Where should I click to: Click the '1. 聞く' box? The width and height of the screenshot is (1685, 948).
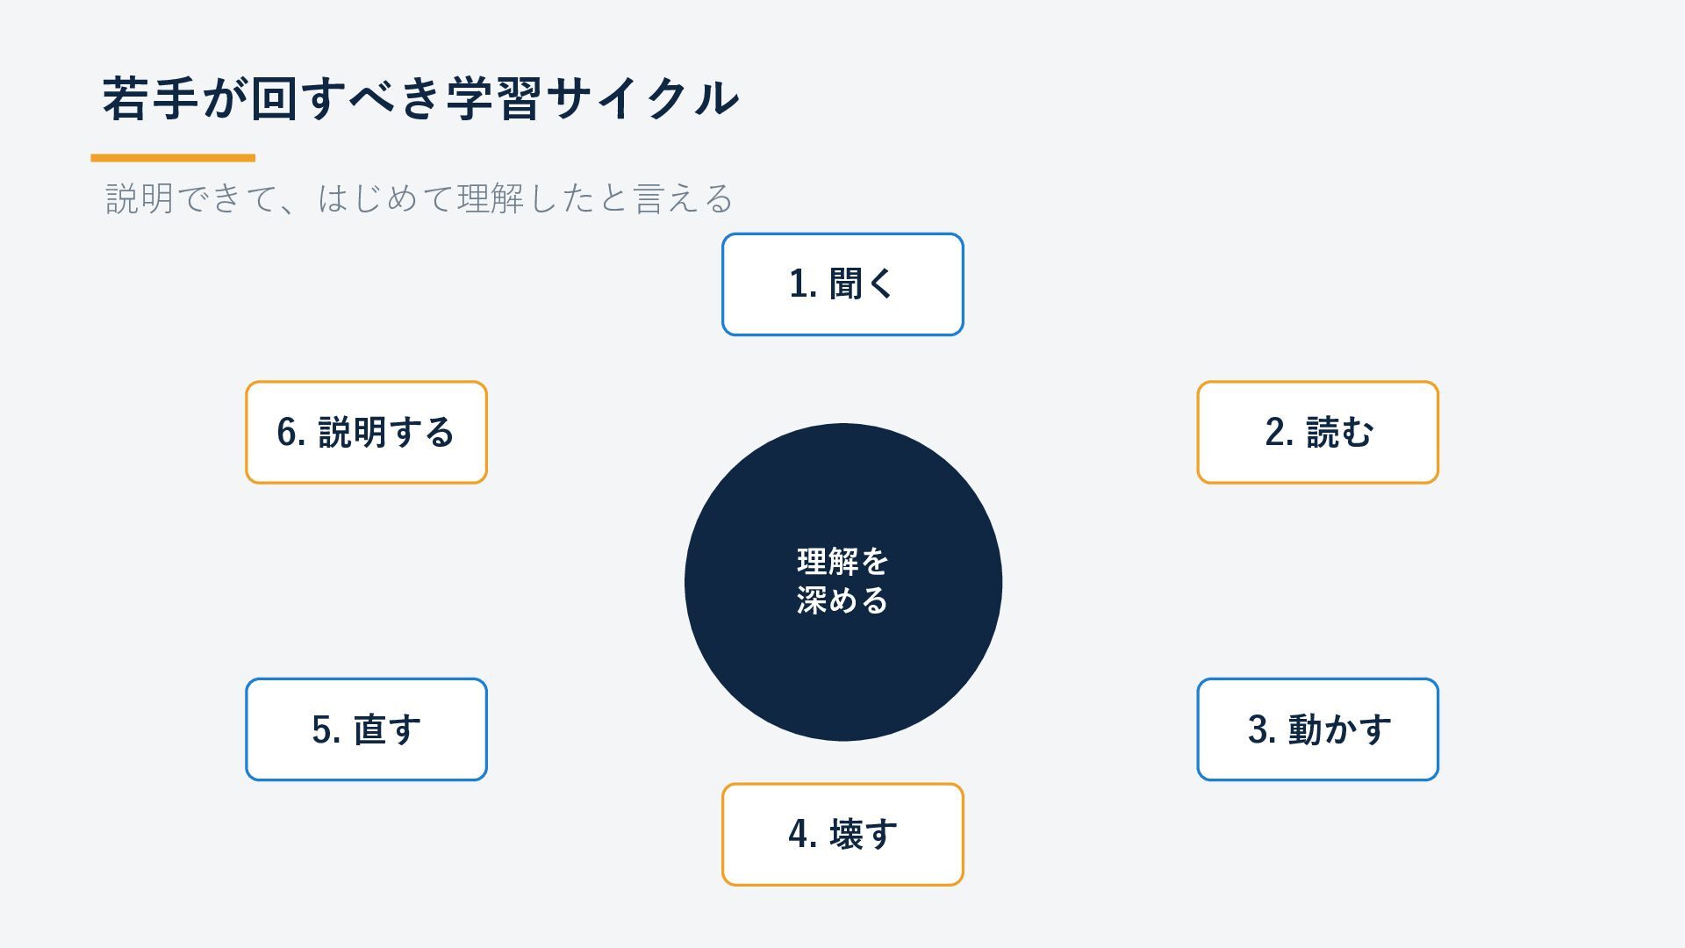point(842,284)
